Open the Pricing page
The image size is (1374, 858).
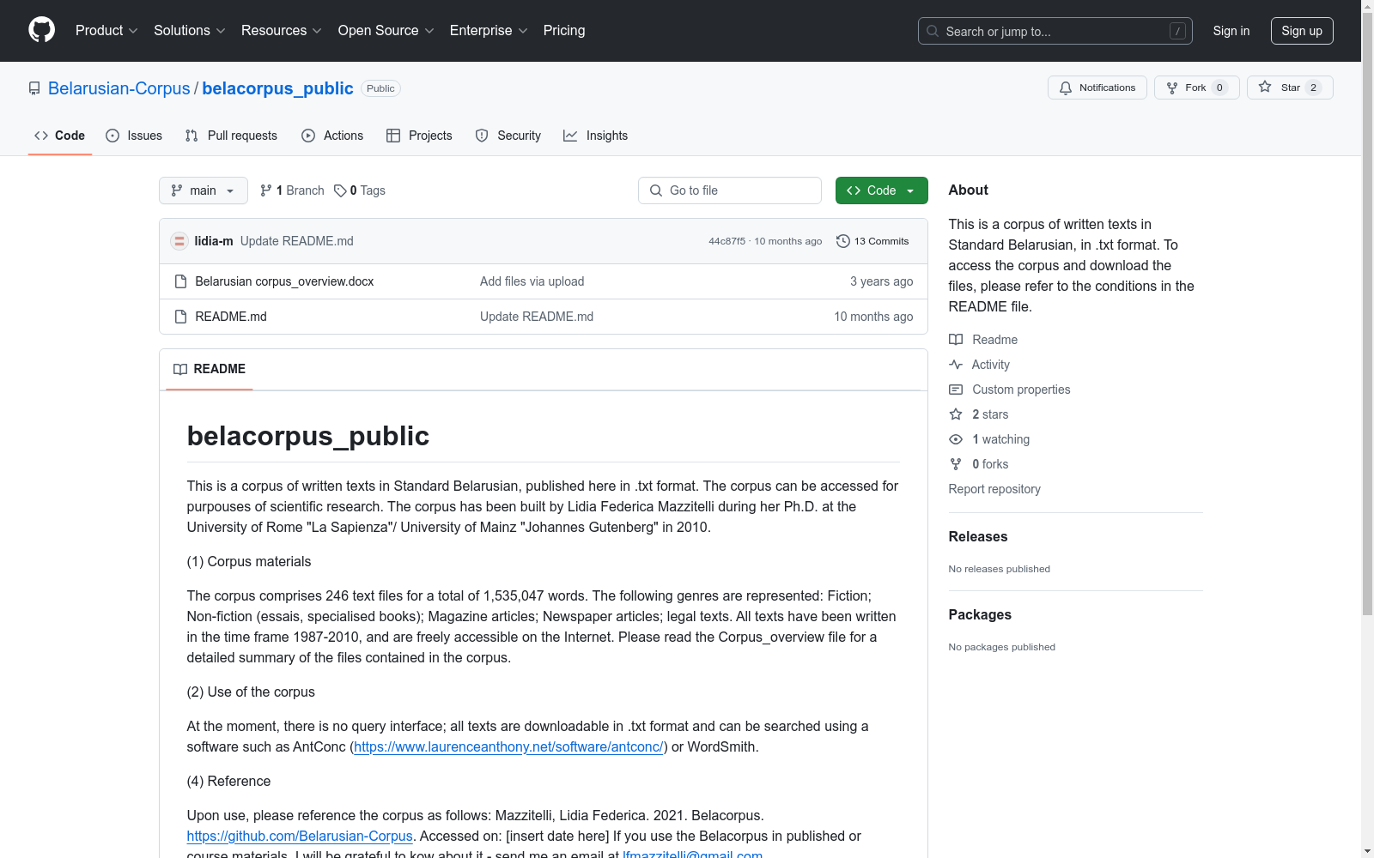[564, 31]
